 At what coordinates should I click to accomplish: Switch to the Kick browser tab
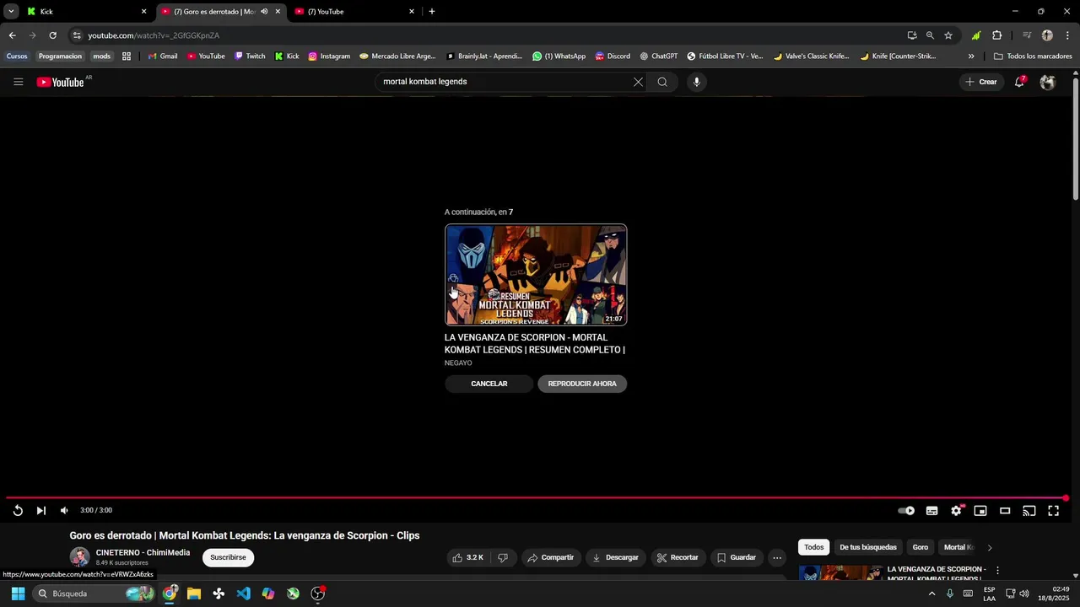(84, 12)
